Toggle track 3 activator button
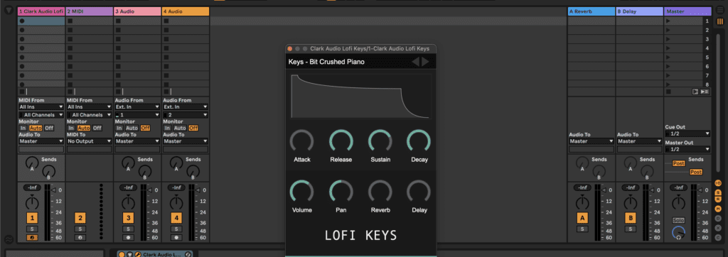728x257 pixels. (128, 217)
